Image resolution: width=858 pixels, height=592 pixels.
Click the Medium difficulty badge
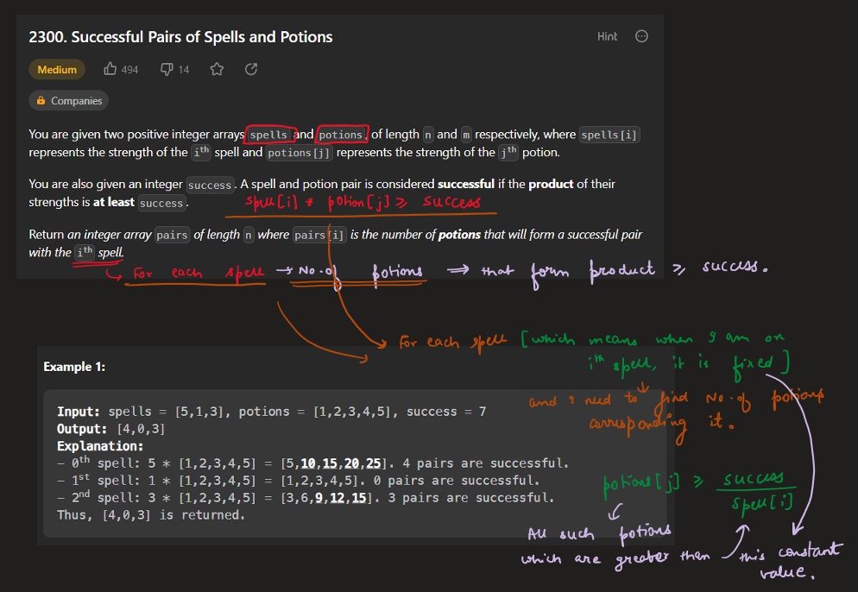[57, 70]
